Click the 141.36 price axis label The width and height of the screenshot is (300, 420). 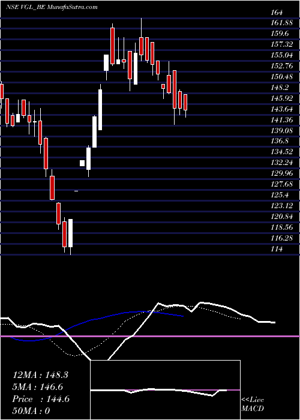281,120
